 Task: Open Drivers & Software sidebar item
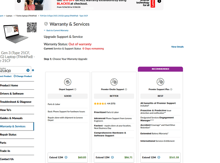tap(12, 94)
